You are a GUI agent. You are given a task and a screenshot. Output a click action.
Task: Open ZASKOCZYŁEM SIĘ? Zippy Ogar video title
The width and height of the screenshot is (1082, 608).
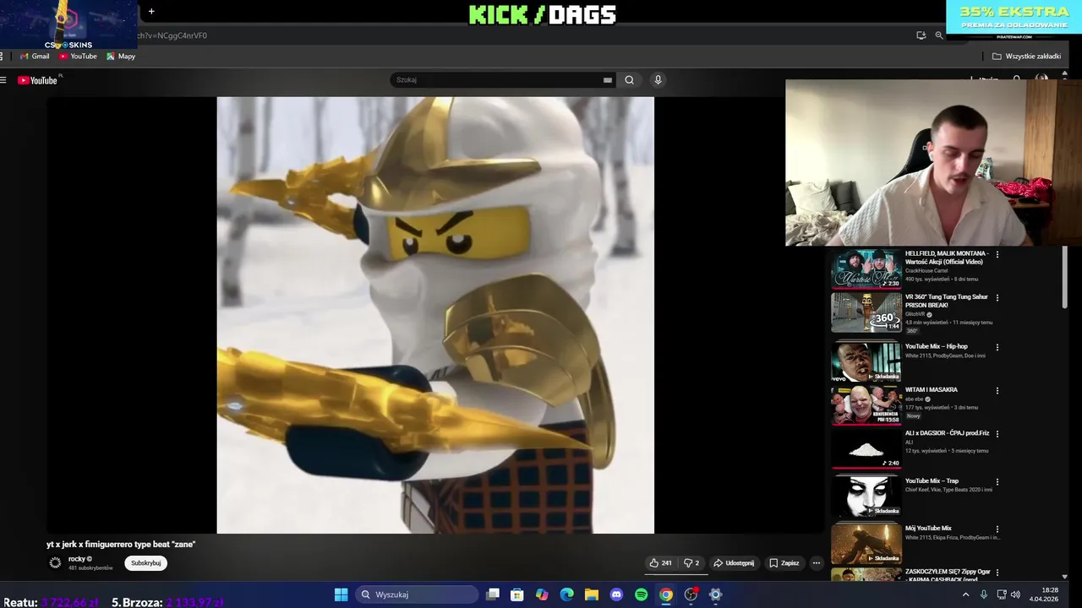tap(948, 576)
